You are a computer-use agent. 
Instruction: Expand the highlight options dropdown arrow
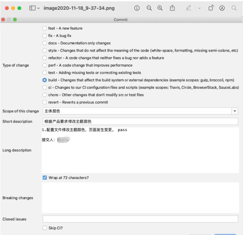pos(199,8)
